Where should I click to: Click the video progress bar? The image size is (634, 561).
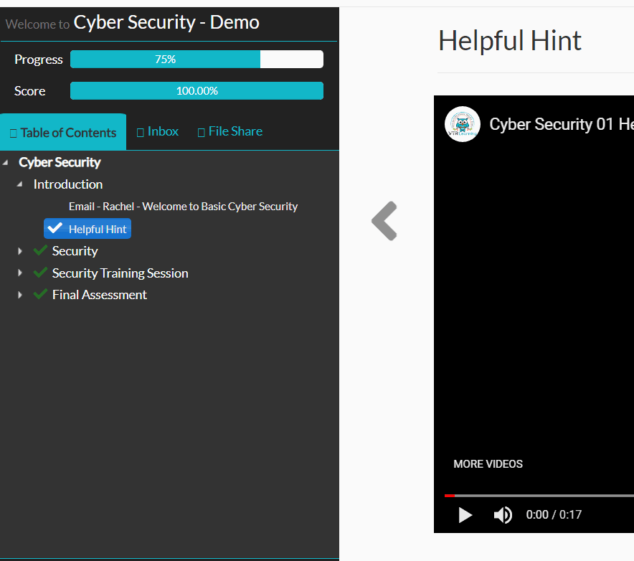pos(539,496)
